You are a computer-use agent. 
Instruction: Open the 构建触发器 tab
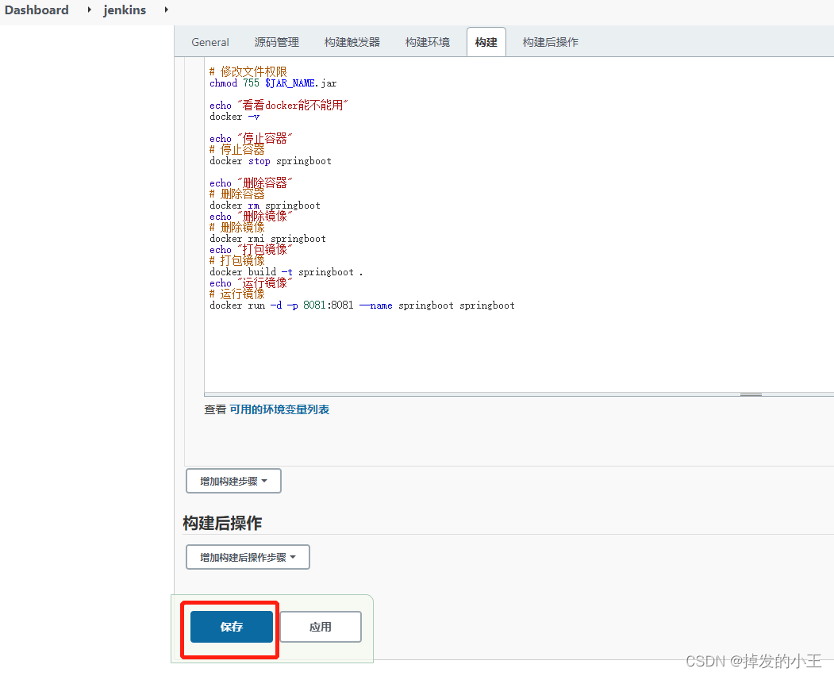tap(352, 41)
